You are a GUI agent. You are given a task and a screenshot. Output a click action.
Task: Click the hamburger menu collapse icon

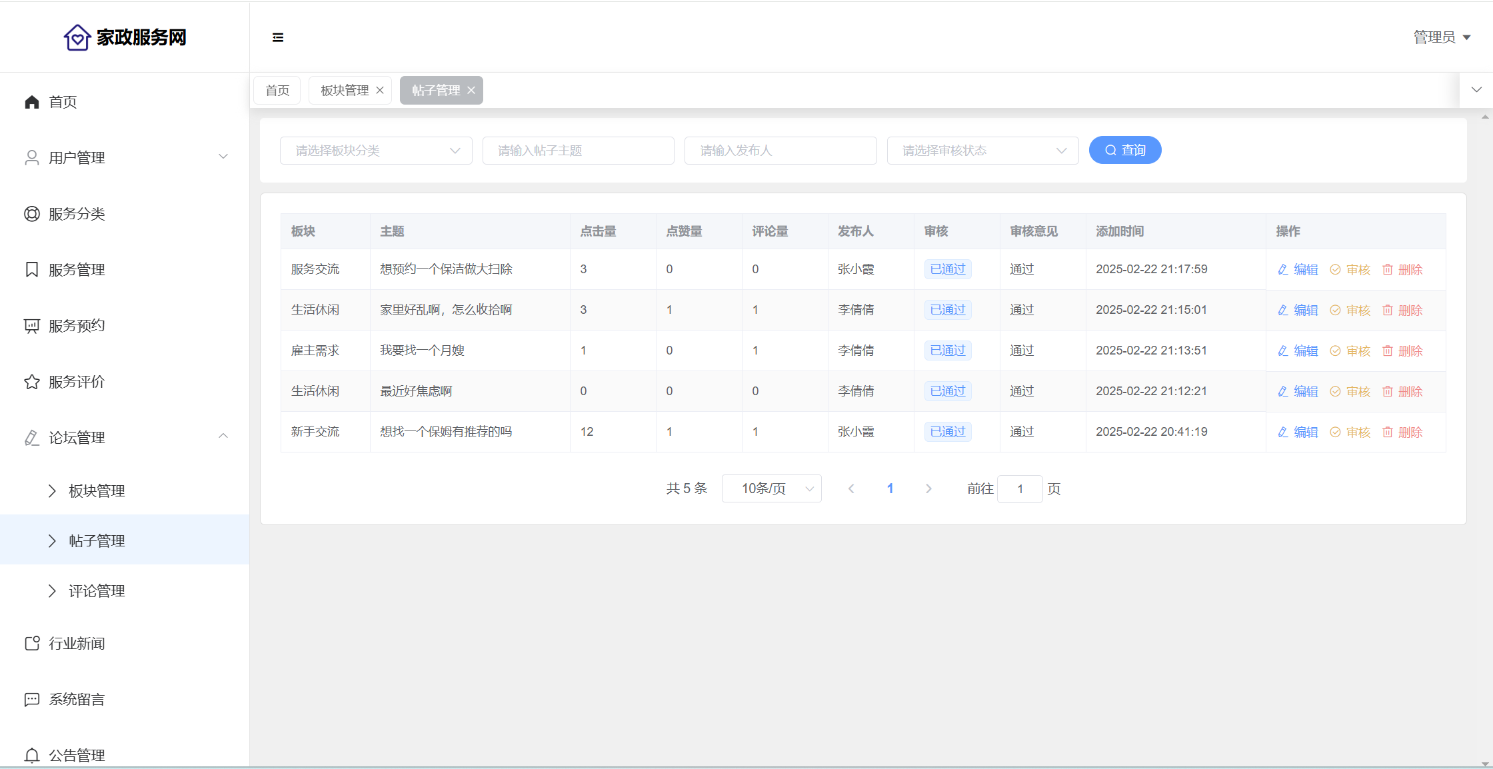point(278,37)
